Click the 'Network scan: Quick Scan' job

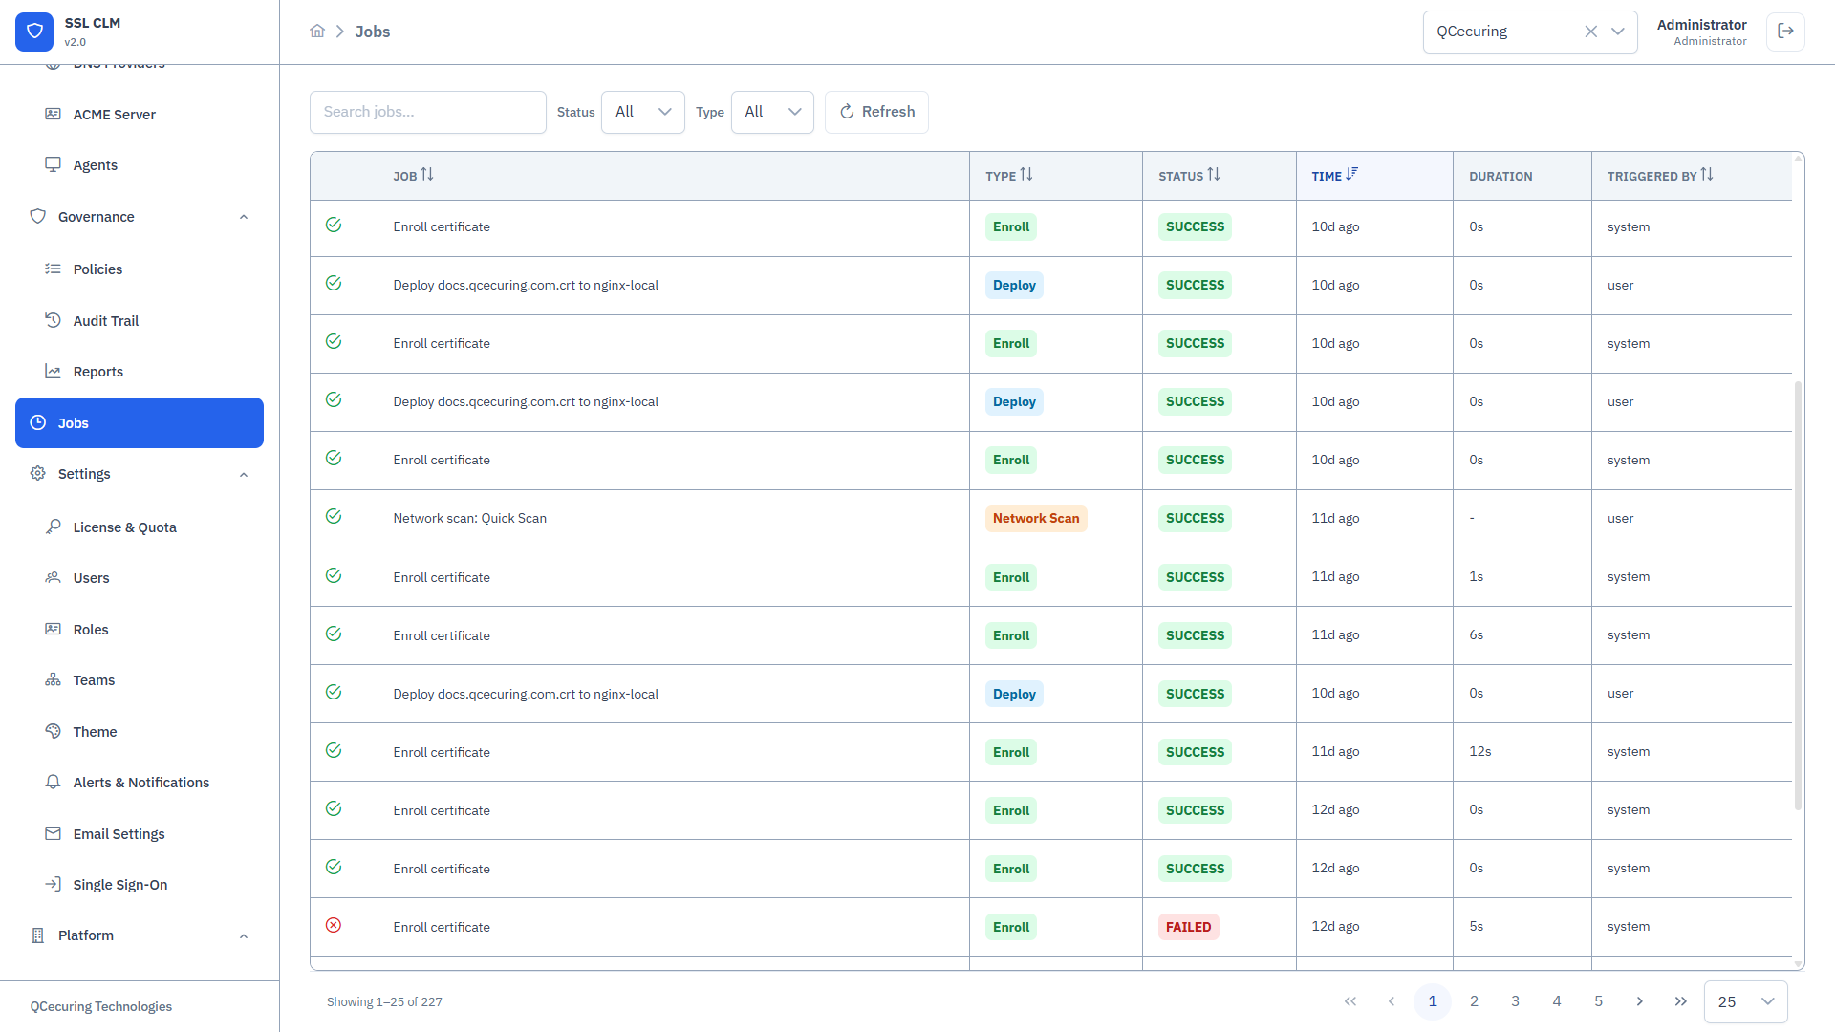(x=469, y=518)
